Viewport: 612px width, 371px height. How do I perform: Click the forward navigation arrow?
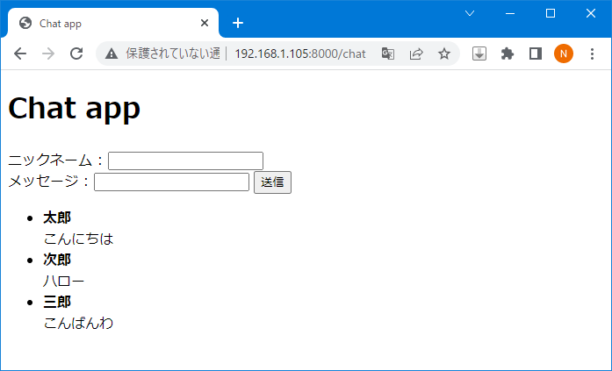[48, 54]
